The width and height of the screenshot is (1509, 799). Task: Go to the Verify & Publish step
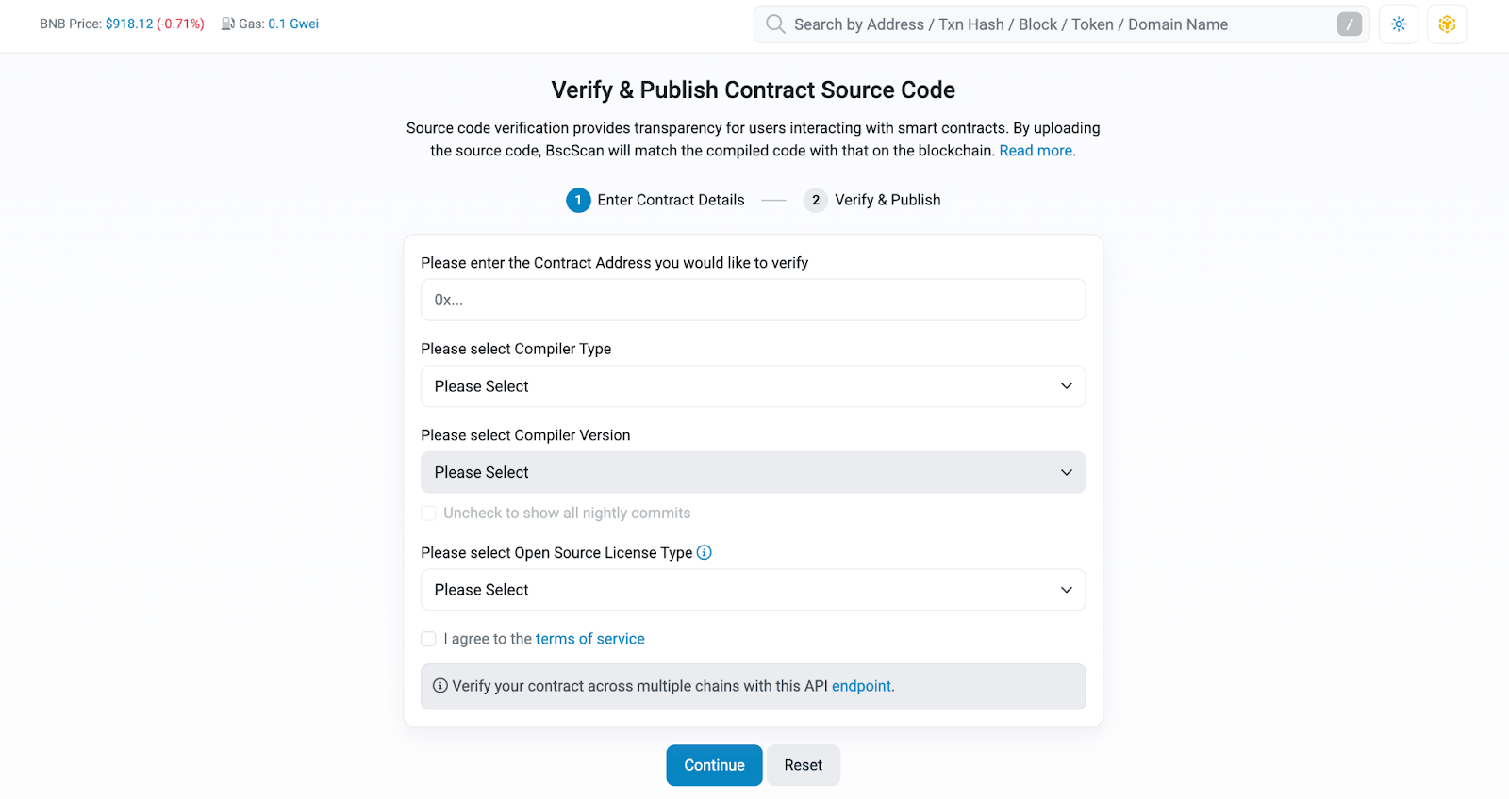887,200
